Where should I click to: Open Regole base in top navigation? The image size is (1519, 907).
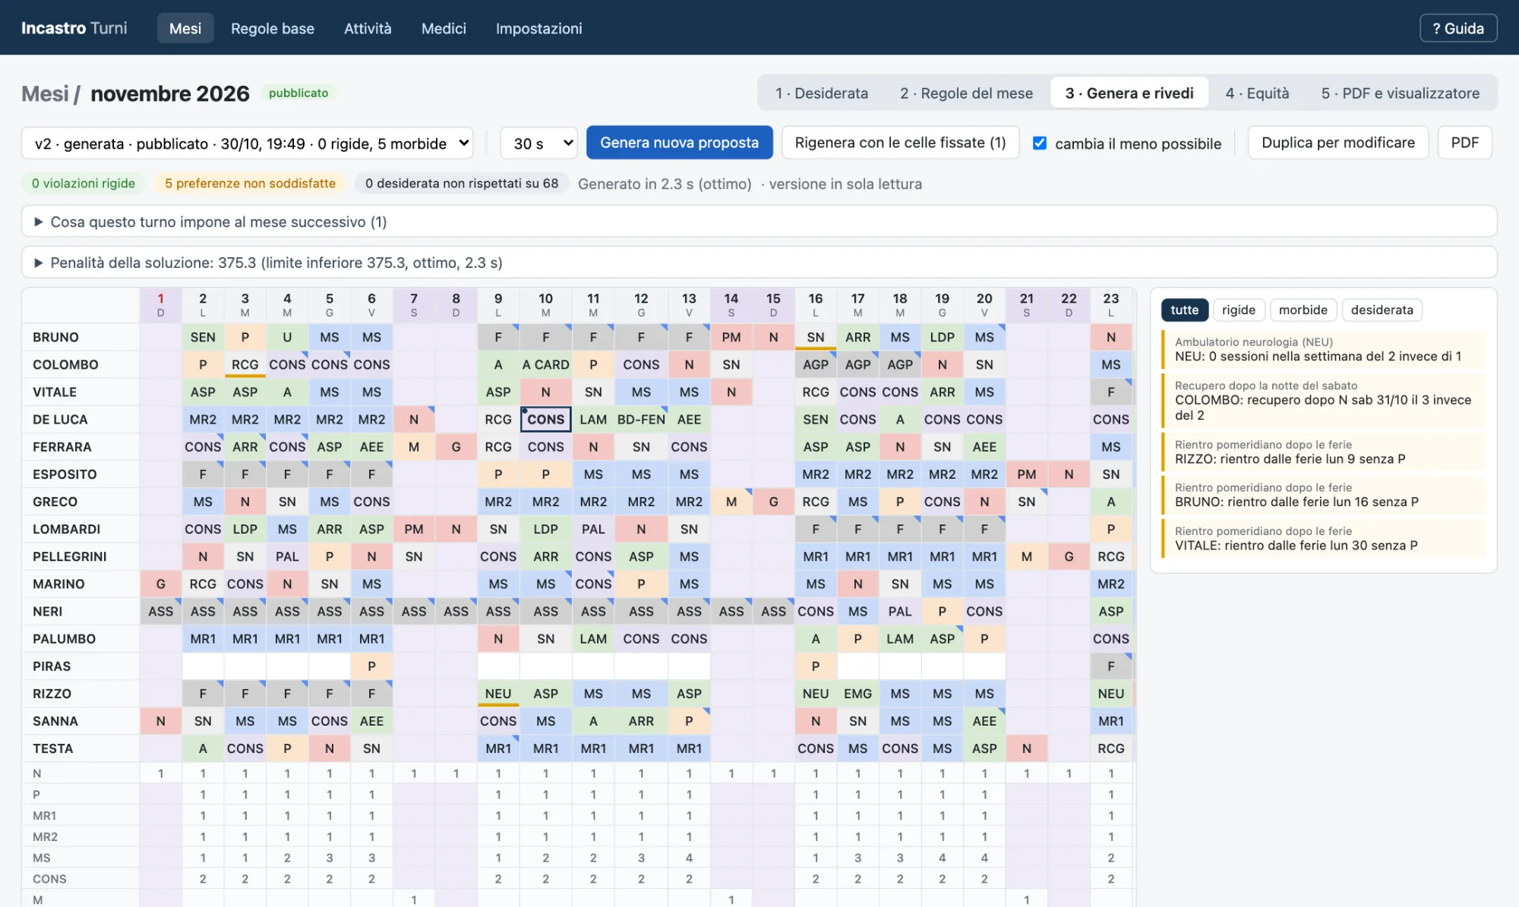click(x=273, y=28)
